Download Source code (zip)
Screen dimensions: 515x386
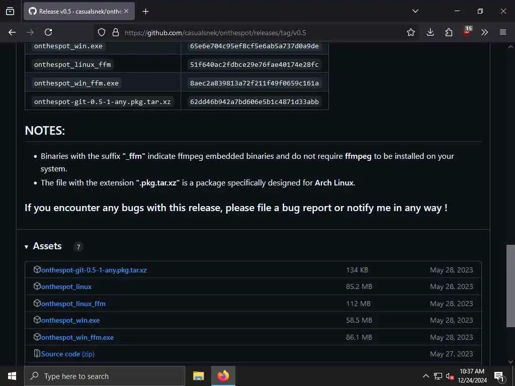(68, 354)
